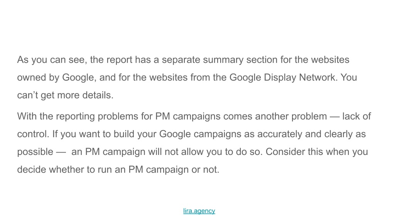
Task: Click the words 'lack of' at line end
Action: [356, 116]
